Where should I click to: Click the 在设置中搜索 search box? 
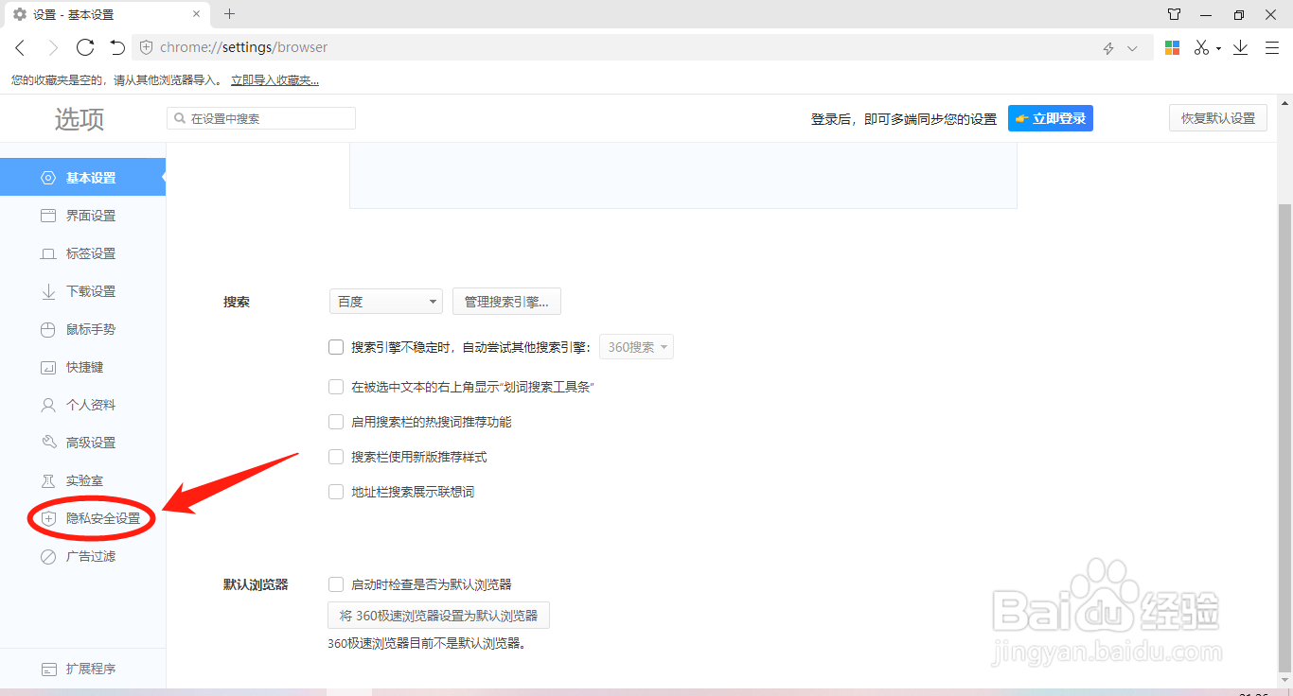pyautogui.click(x=261, y=118)
